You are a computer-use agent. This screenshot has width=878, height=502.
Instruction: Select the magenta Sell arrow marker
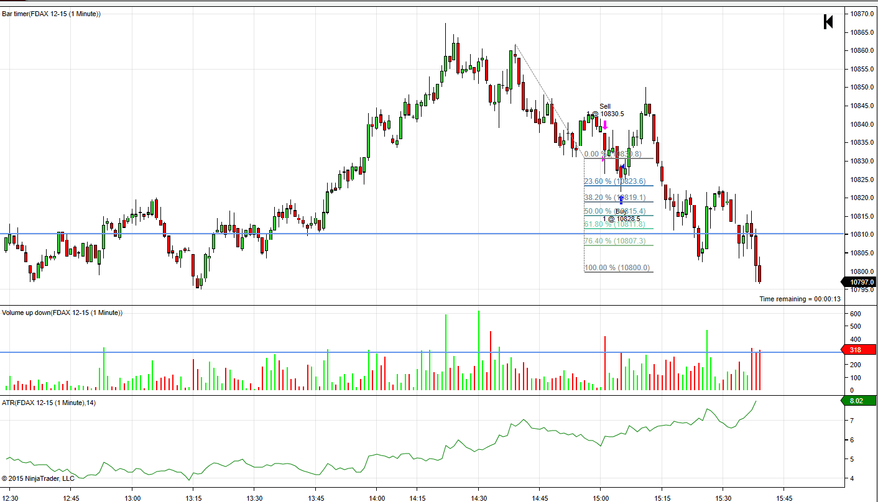(605, 125)
